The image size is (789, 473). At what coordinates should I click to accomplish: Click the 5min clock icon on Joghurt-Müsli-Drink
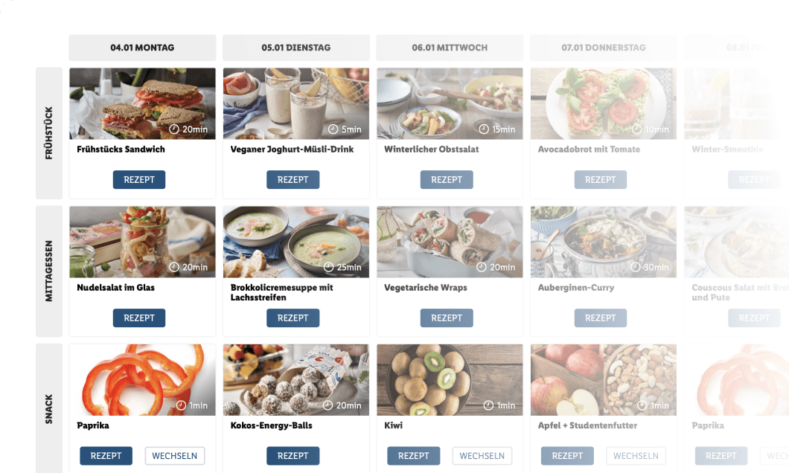[333, 129]
